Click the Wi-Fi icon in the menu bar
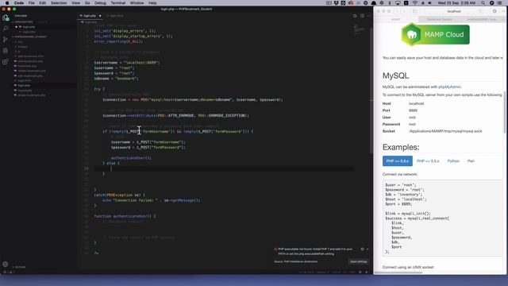The width and height of the screenshot is (508, 286). [x=414, y=3]
